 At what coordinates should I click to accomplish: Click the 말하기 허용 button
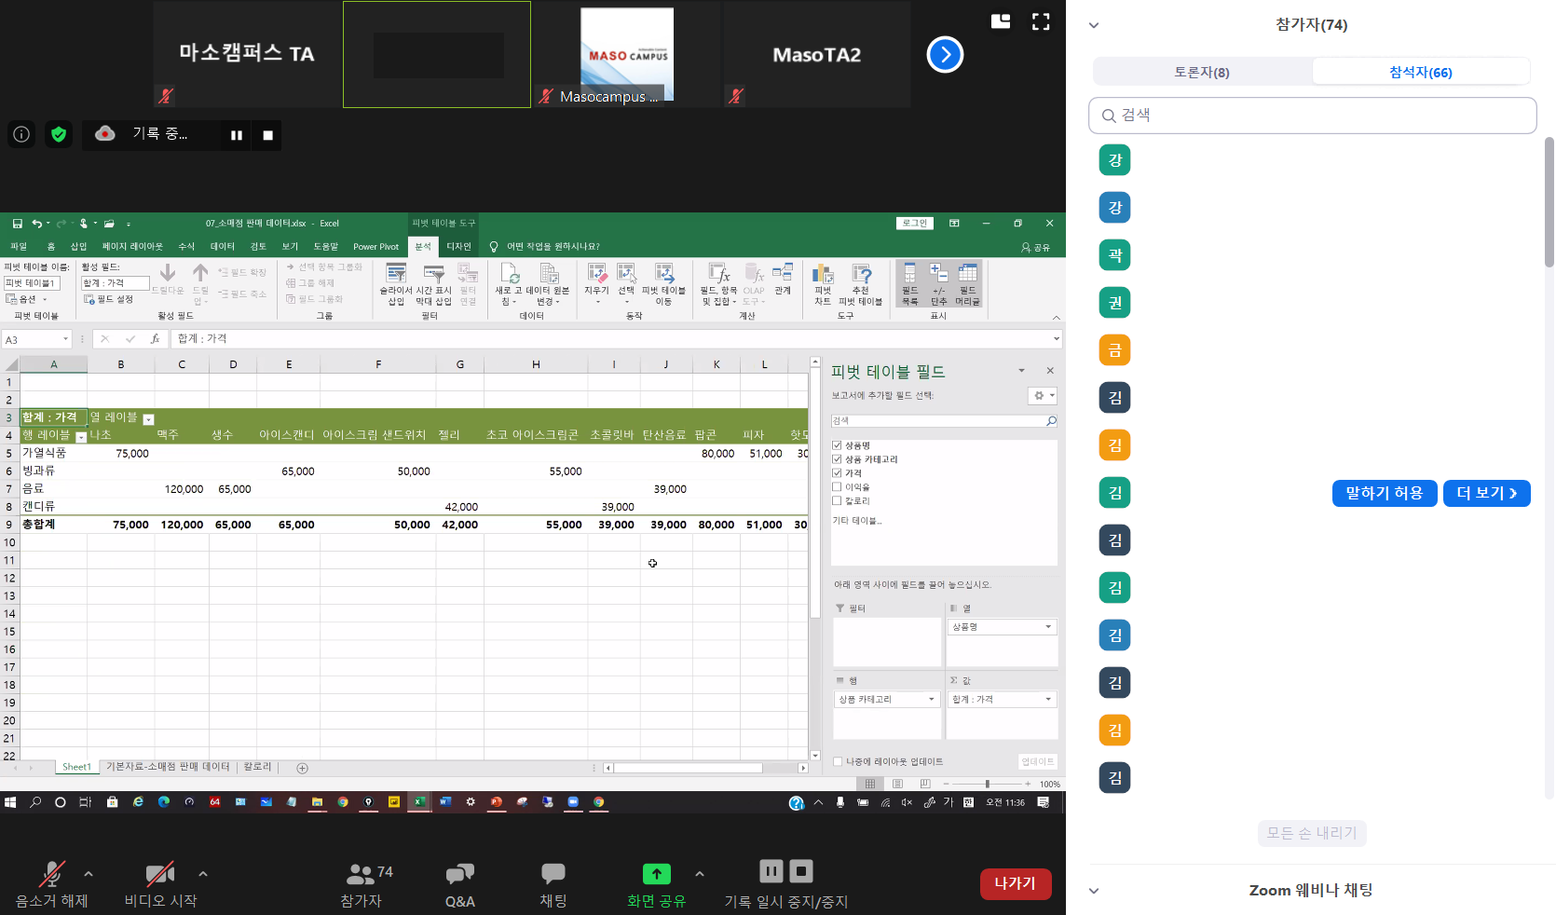click(1384, 493)
